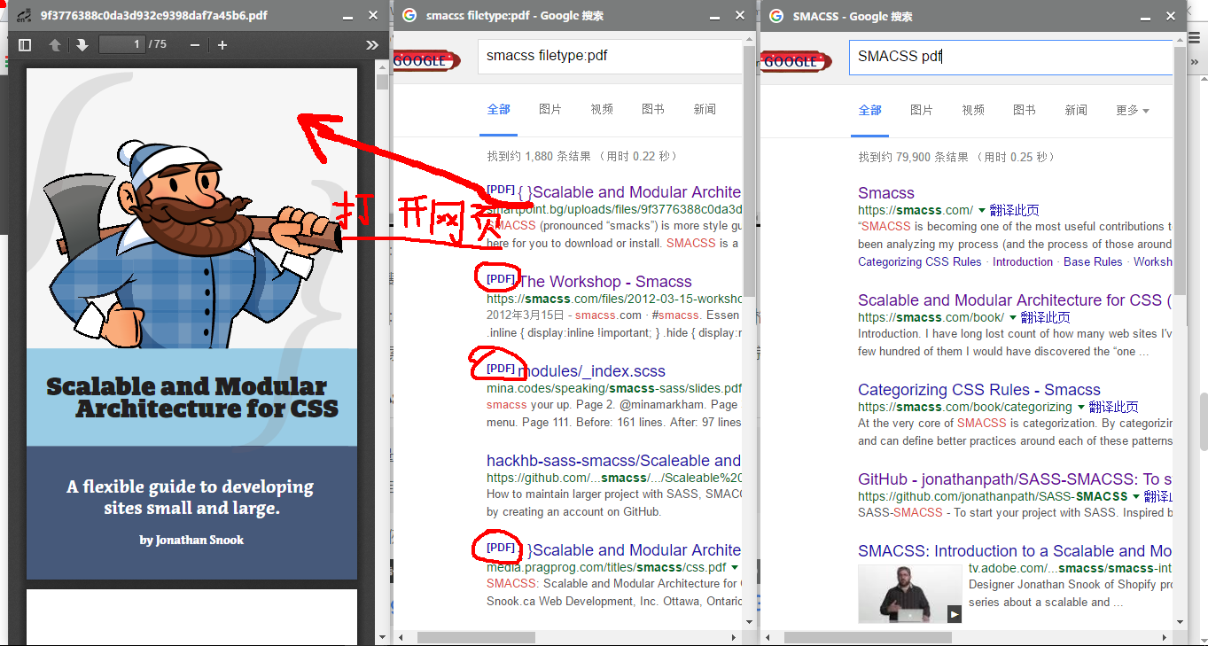Image resolution: width=1208 pixels, height=646 pixels.
Task: Click left scroll arrow in filetype:pdf window
Action: [399, 637]
